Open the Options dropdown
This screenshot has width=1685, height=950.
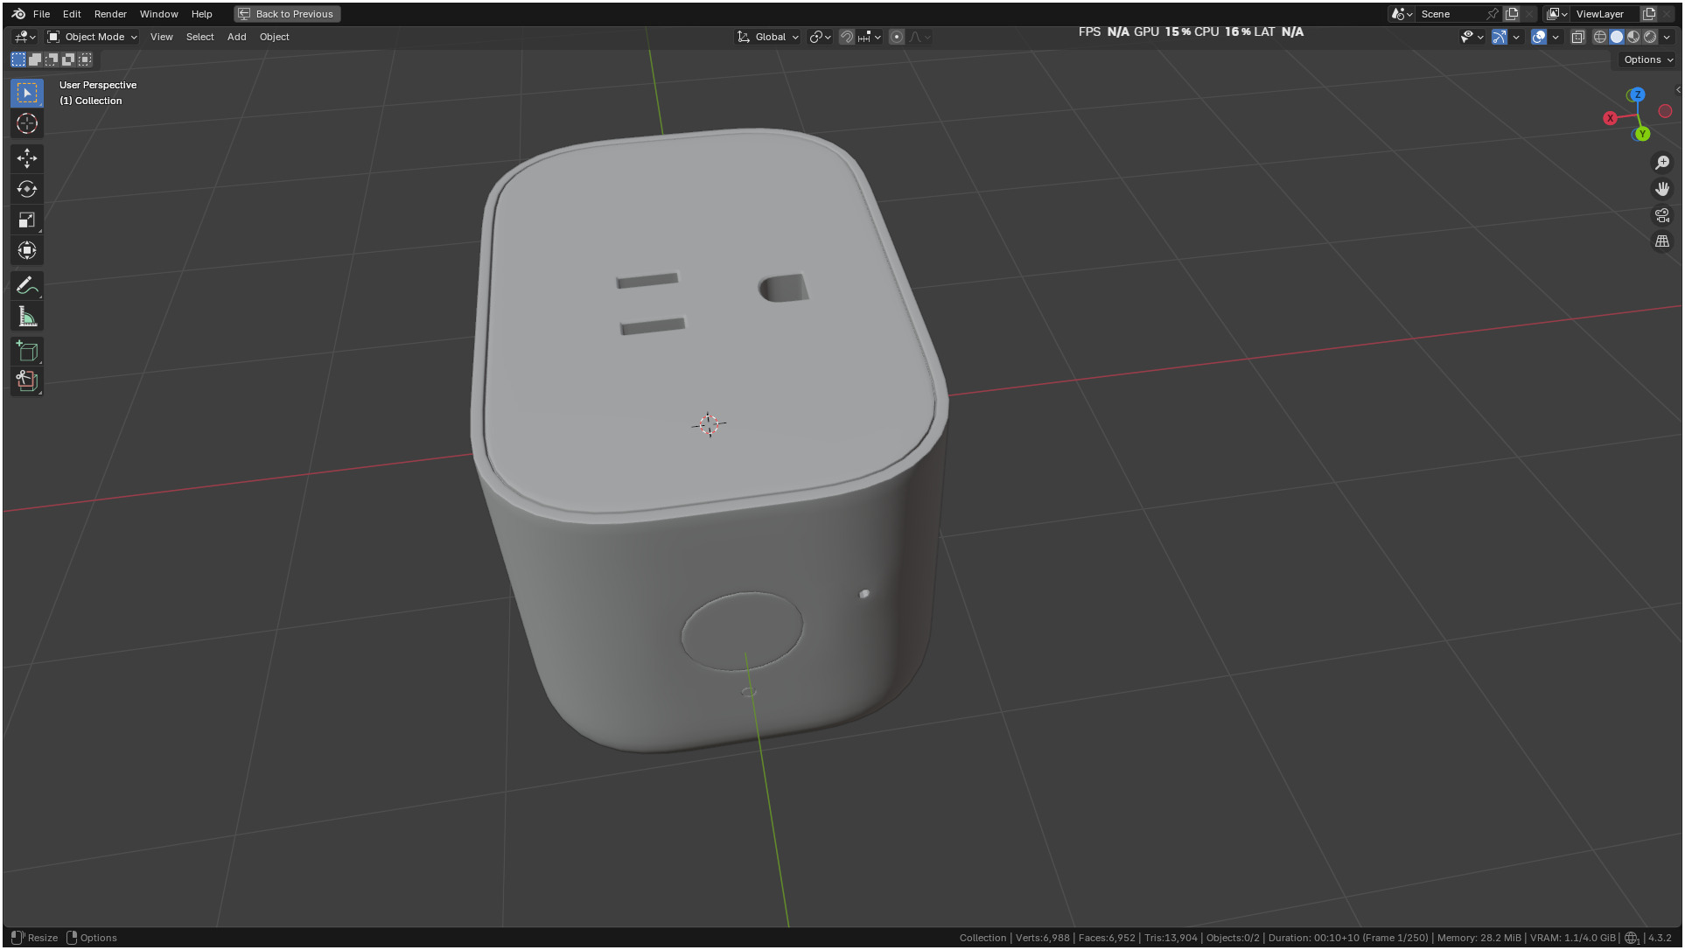click(1648, 59)
